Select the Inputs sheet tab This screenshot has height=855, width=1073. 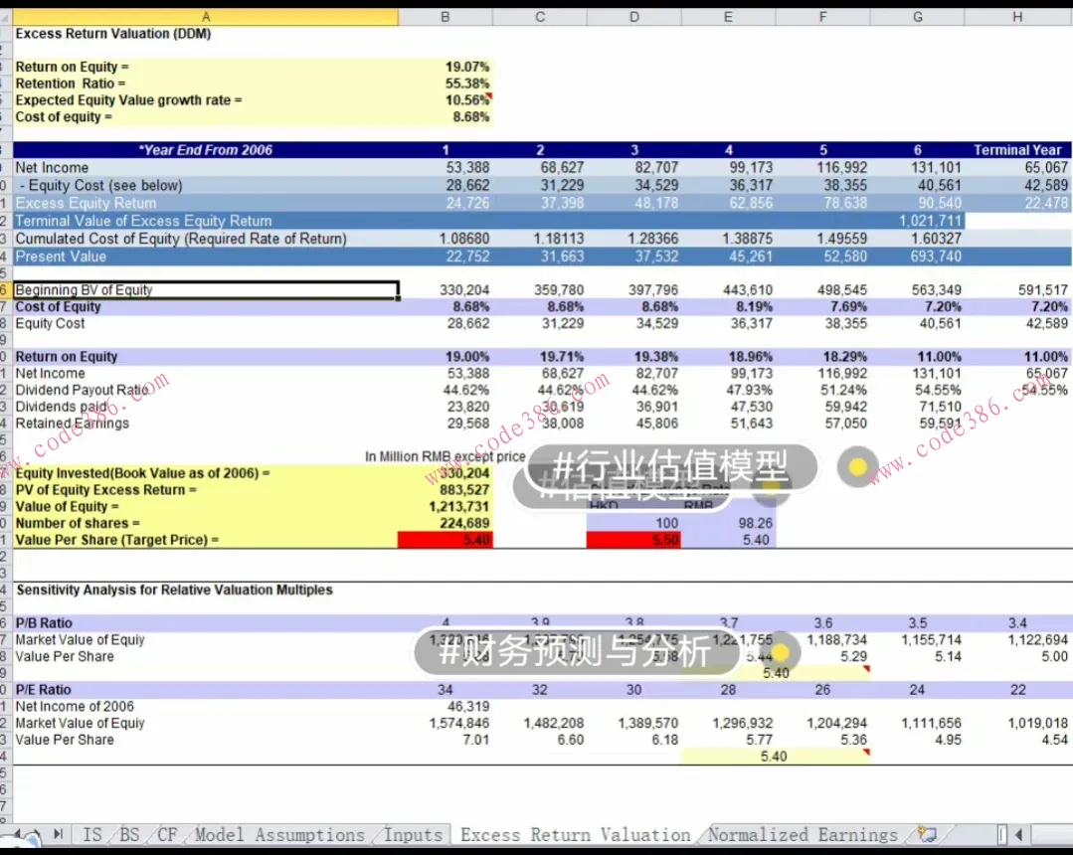(413, 835)
